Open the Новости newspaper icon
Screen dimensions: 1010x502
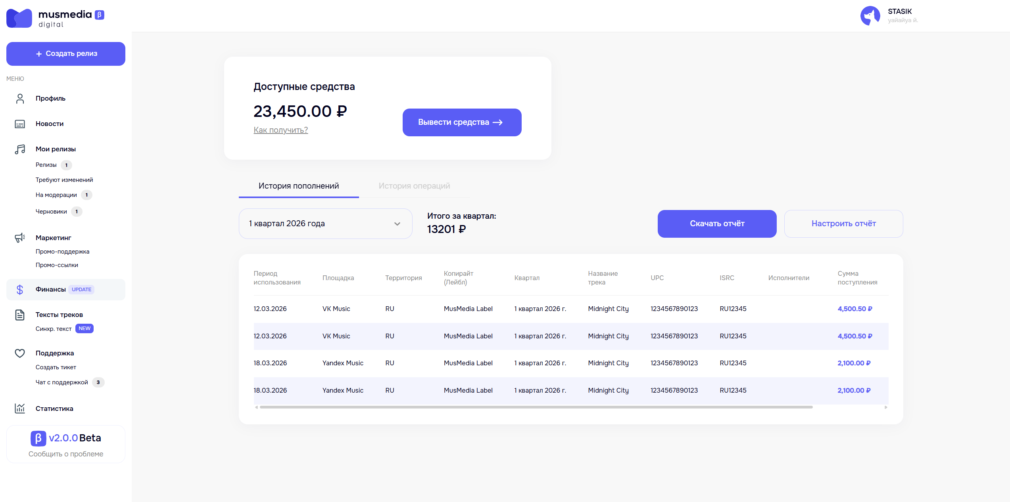pos(20,124)
